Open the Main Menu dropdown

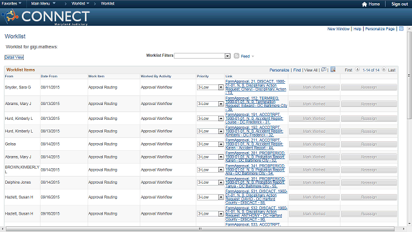[x=43, y=3]
